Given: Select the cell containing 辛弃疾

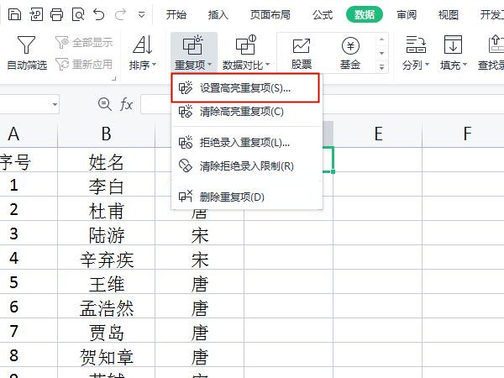Looking at the screenshot, I should click(107, 259).
